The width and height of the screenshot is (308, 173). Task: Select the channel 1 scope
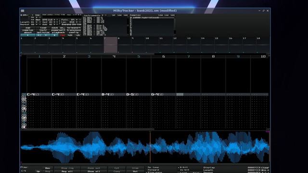point(27,45)
